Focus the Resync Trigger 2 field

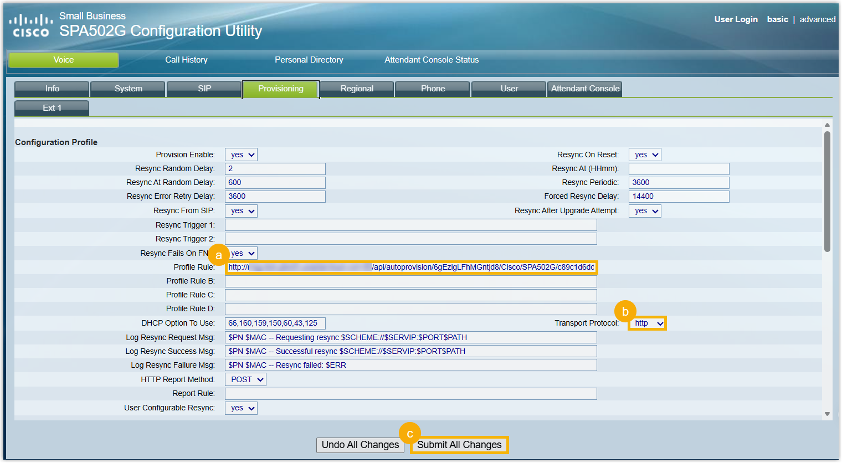[x=411, y=239]
